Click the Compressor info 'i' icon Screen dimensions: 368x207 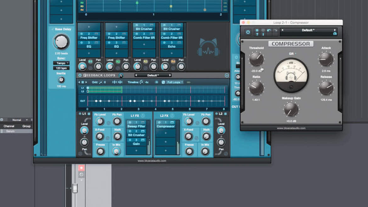[263, 34]
